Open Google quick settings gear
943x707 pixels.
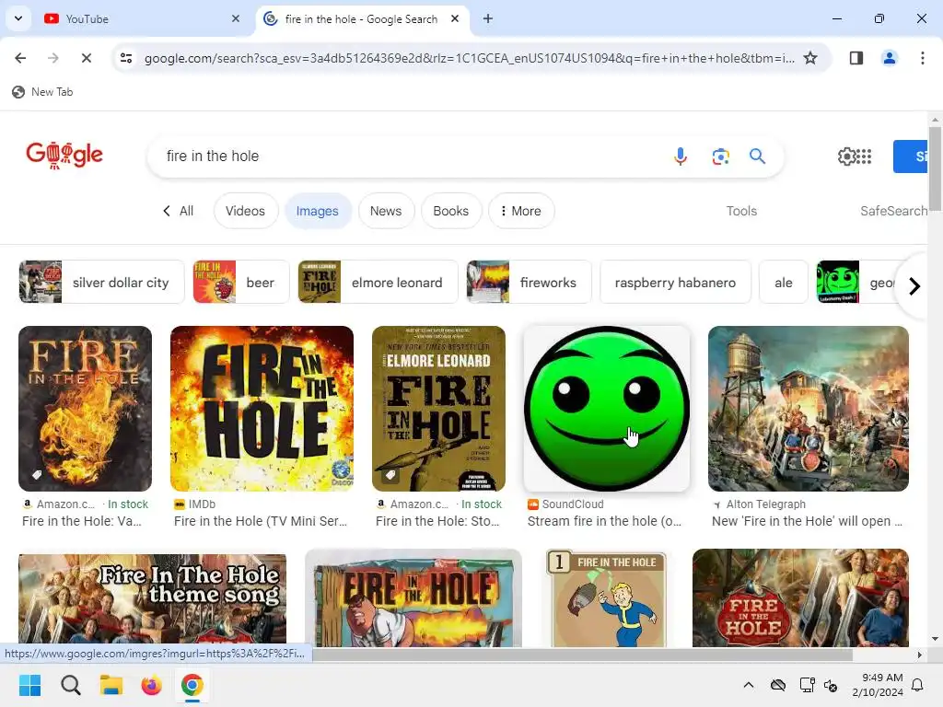point(846,156)
